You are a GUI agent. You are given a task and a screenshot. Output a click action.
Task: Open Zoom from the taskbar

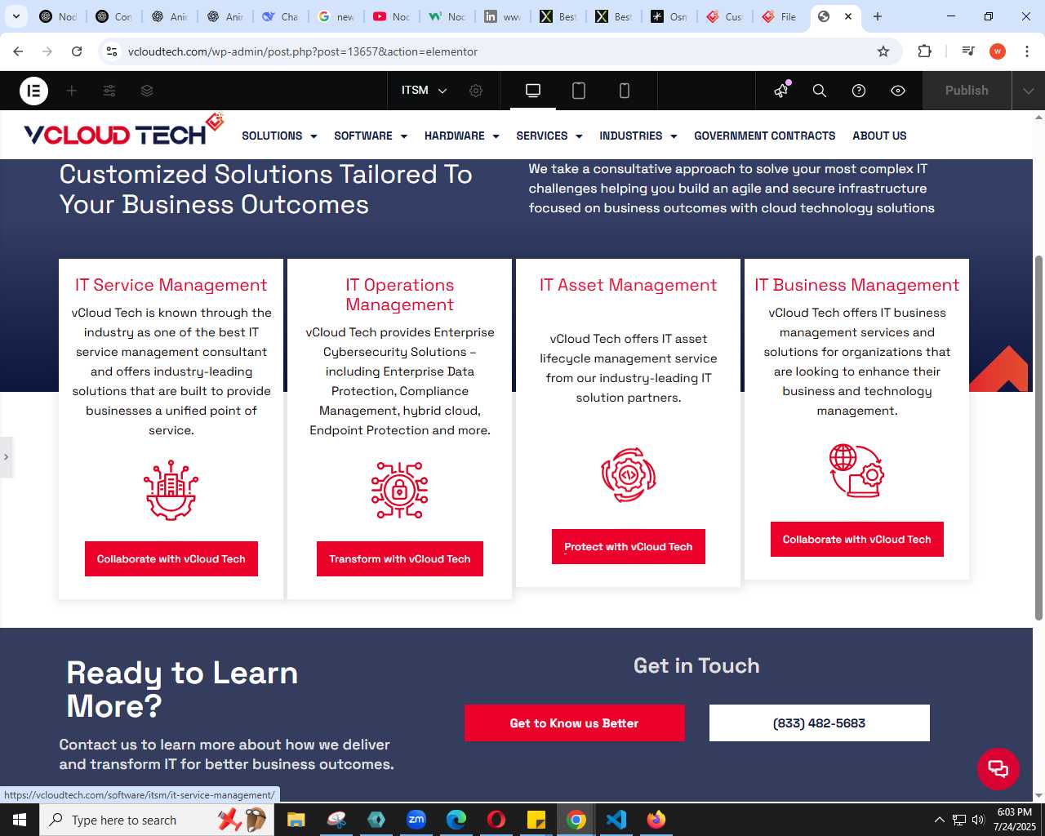pos(416,820)
